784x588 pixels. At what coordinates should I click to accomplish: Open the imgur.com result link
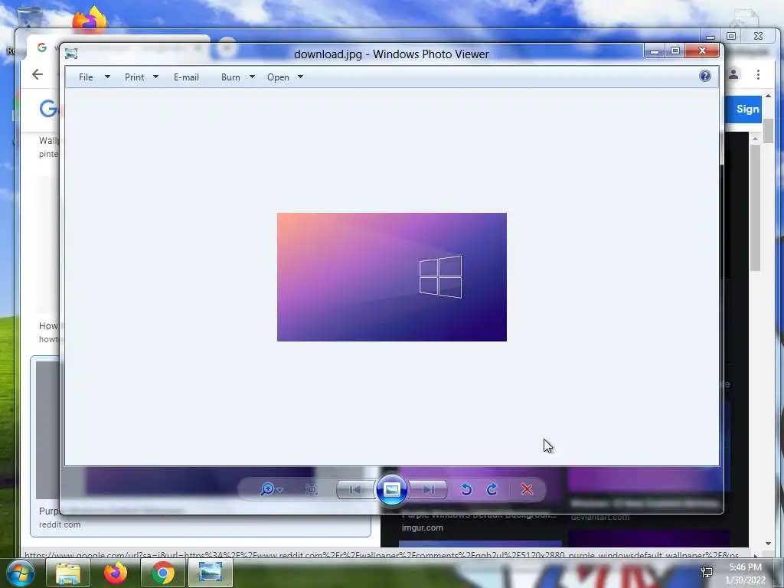point(423,528)
